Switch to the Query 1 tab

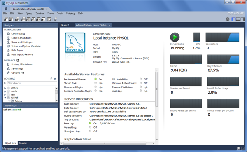pos(65,25)
